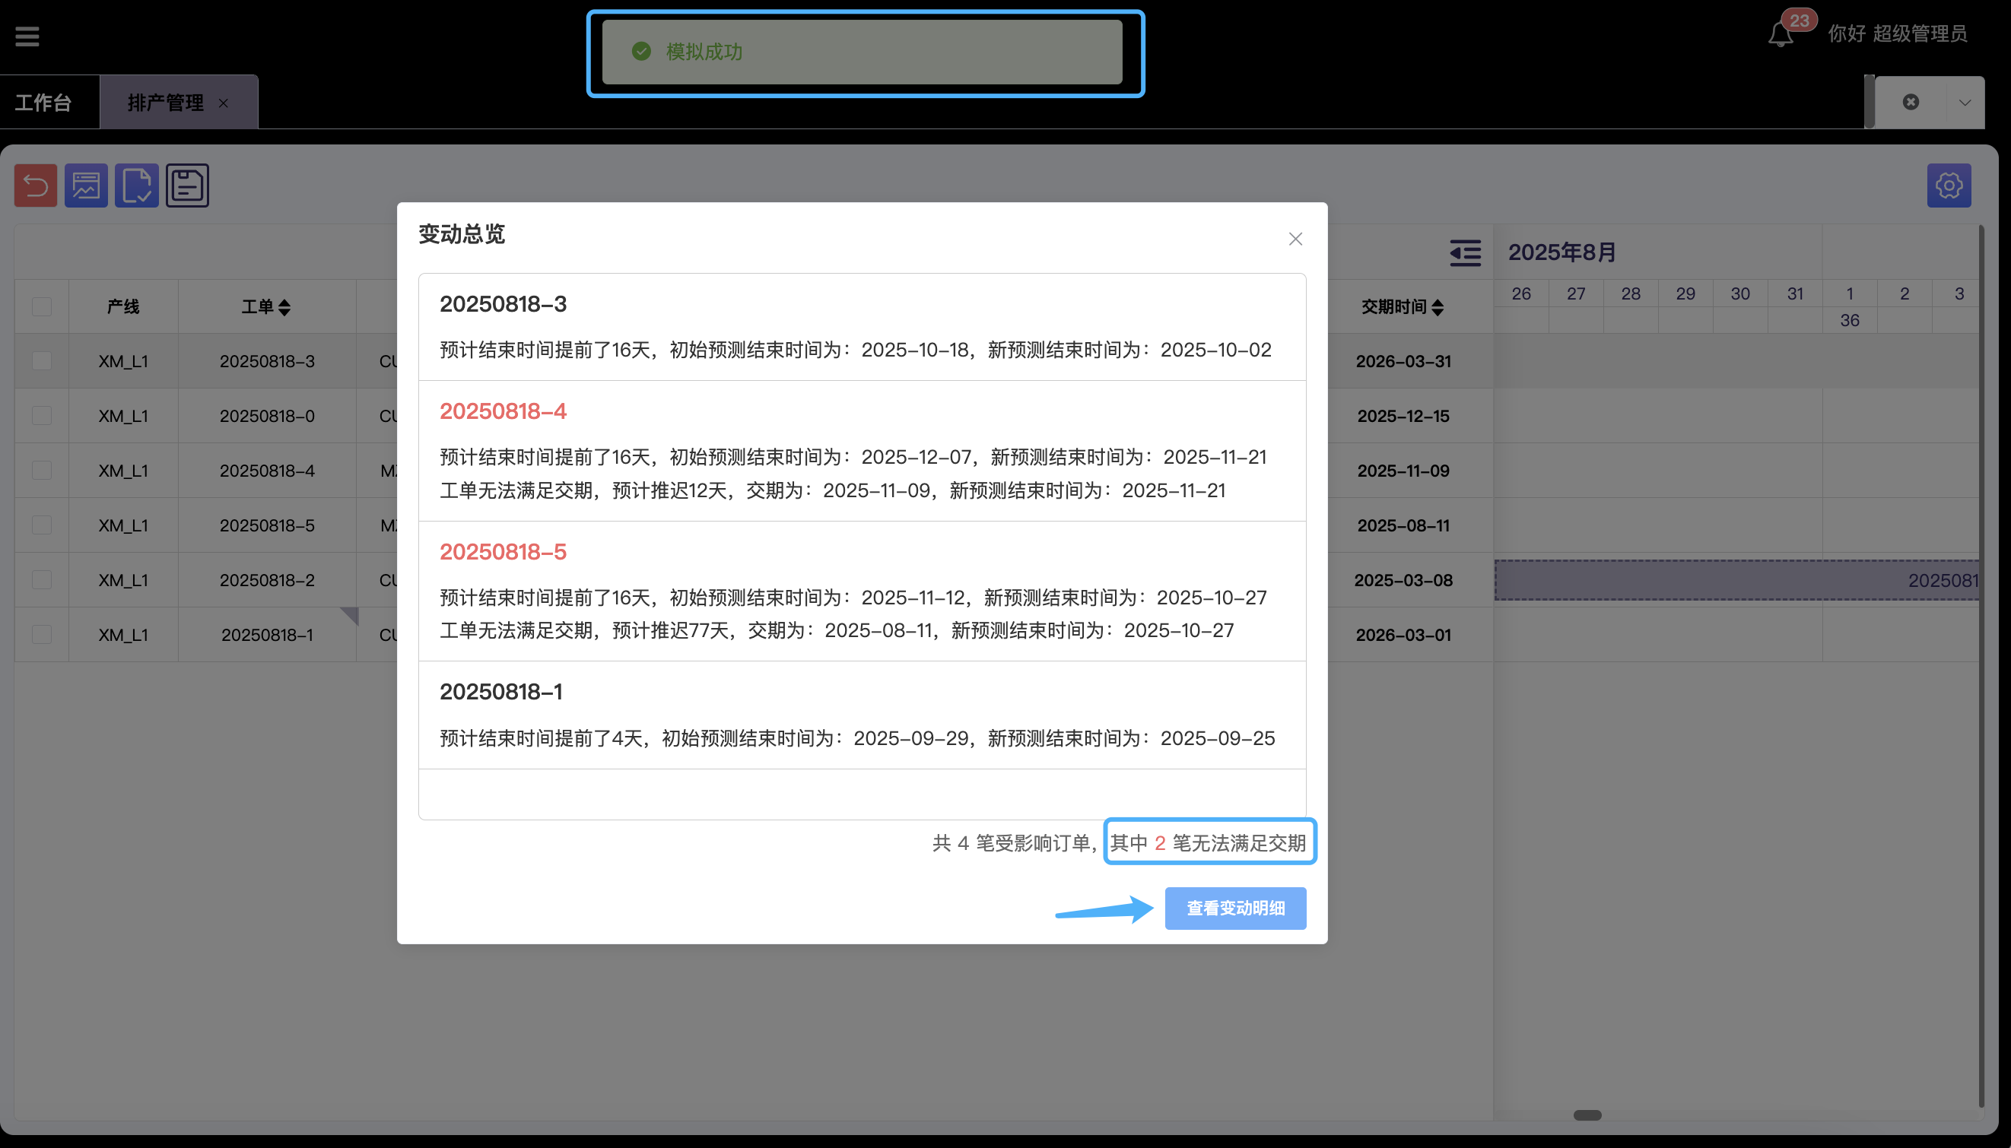Expand the tab options chevron dropdown
Image resolution: width=2011 pixels, height=1148 pixels.
click(x=1965, y=103)
